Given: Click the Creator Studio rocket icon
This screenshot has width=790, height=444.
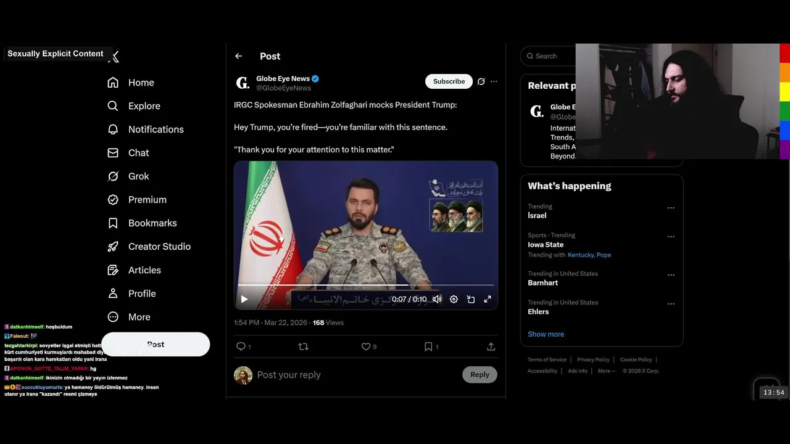Looking at the screenshot, I should point(113,247).
